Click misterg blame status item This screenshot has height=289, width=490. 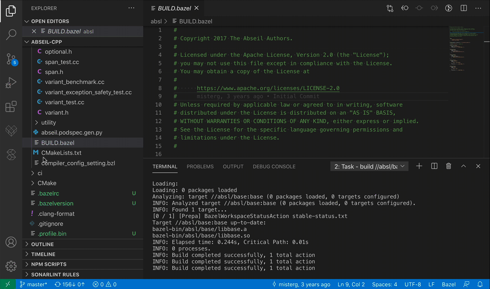pos(301,284)
